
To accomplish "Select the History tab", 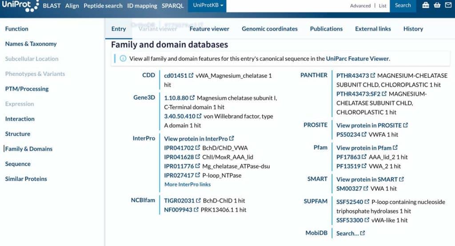I will click(413, 29).
